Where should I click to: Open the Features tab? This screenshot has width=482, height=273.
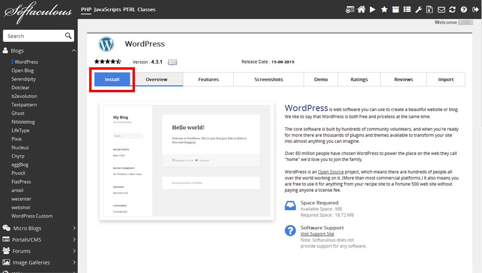tap(208, 79)
